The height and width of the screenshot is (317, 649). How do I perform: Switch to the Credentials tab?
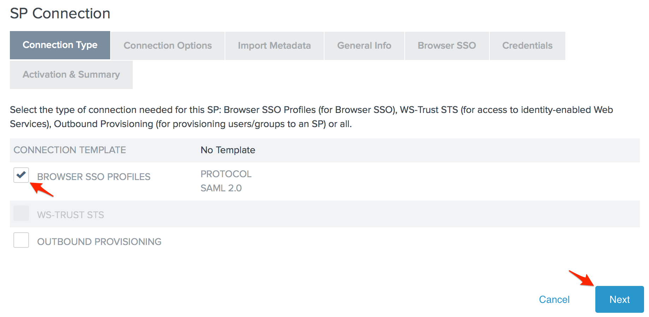(527, 46)
